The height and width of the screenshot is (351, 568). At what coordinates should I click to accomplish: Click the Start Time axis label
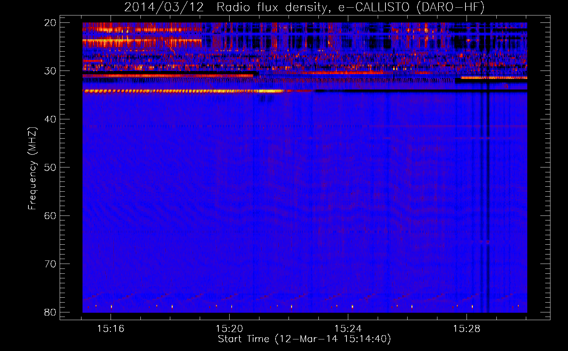[x=304, y=339]
